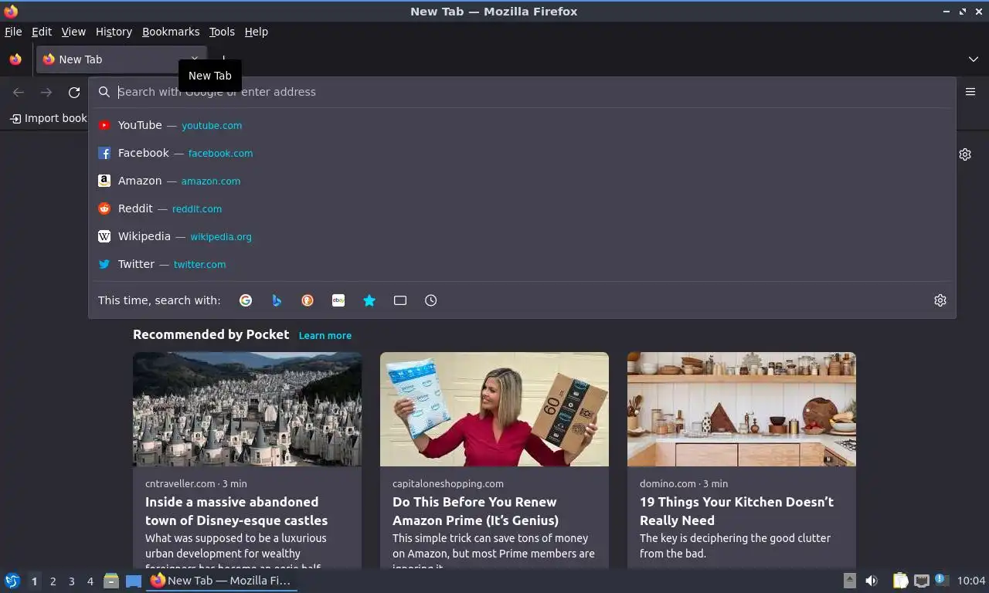
Task: Search this time with eBay
Action: pos(338,300)
